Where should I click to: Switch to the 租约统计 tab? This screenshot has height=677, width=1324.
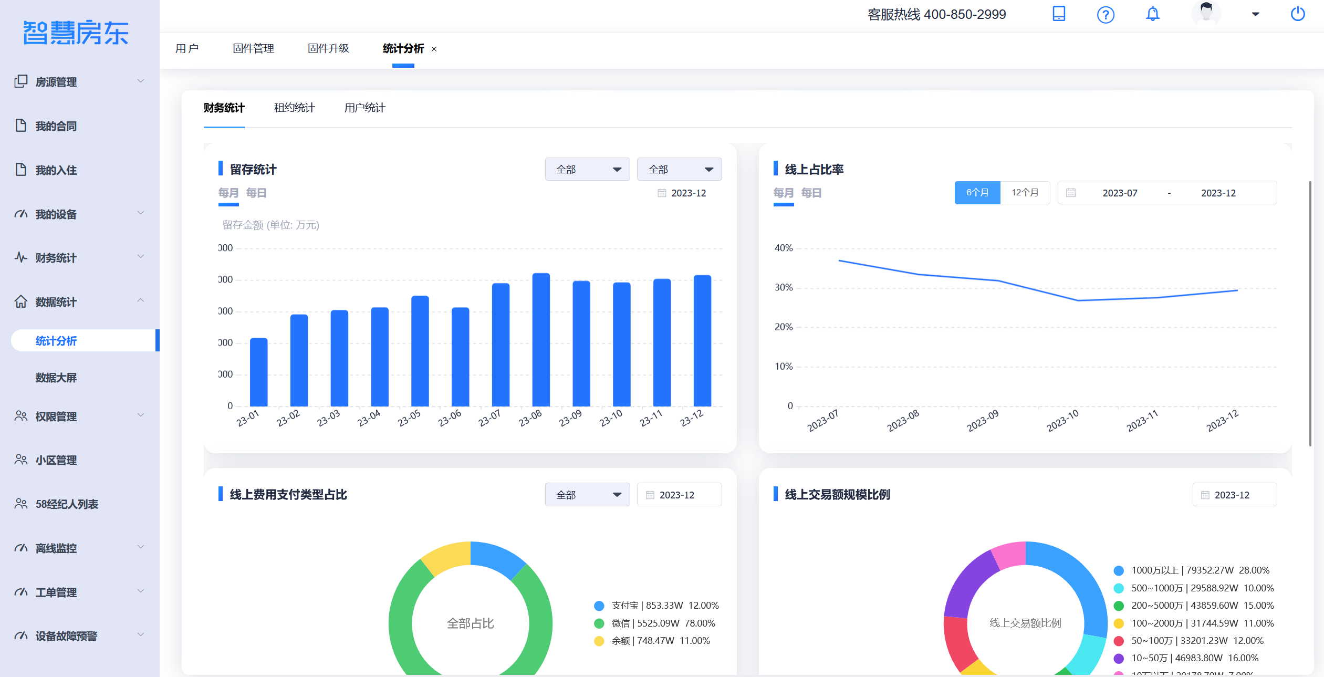click(294, 108)
